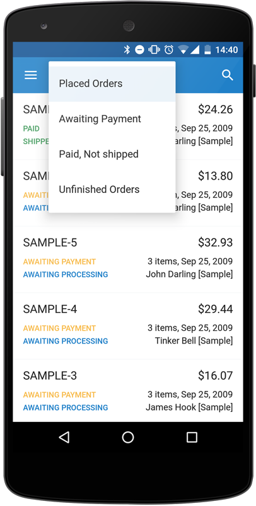Tap the Wi-Fi signal icon
This screenshot has width=256, height=506.
[x=183, y=50]
